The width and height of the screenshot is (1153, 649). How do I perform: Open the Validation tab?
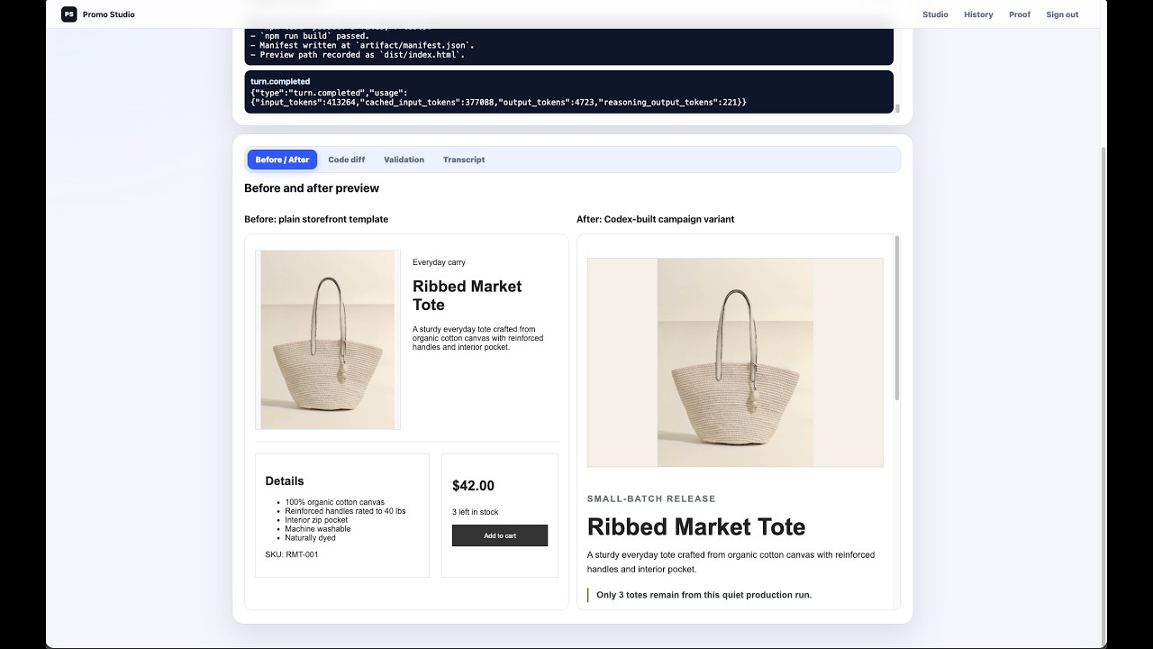[x=404, y=160]
